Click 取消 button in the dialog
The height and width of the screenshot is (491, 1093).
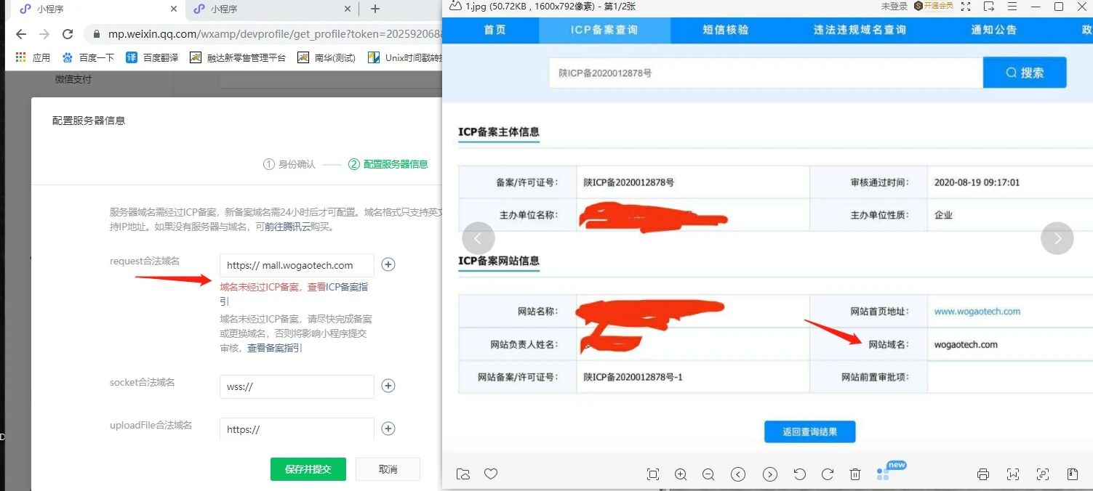(x=388, y=469)
